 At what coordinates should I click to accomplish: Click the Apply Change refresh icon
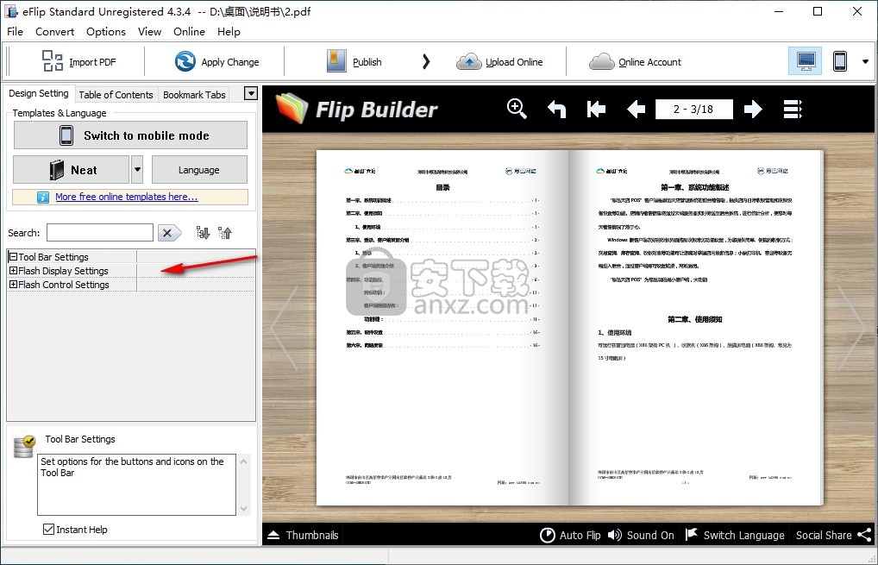pyautogui.click(x=185, y=61)
